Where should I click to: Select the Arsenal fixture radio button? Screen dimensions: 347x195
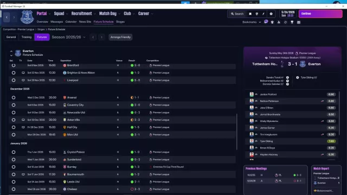(x=14, y=97)
